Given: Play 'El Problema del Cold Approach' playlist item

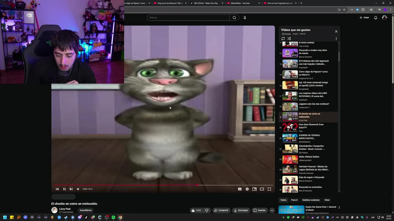Looking at the screenshot, I should (308, 64).
